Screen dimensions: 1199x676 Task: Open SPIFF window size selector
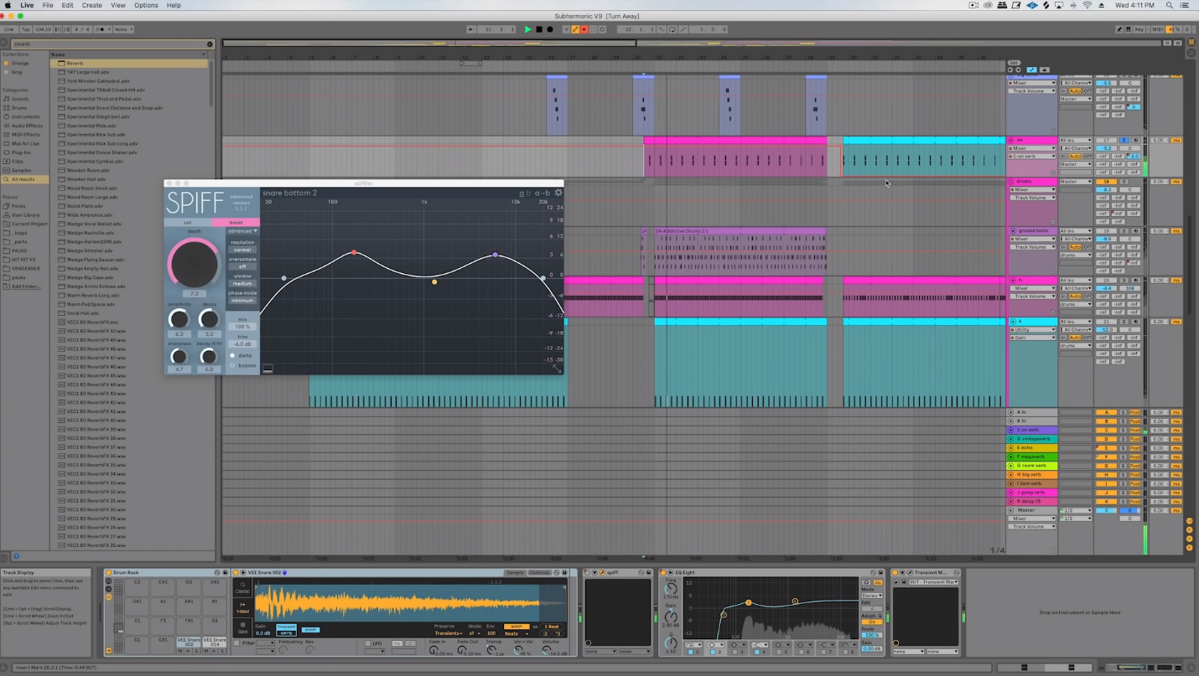click(x=242, y=284)
